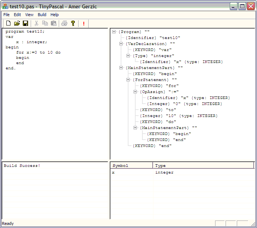The height and width of the screenshot is (228, 257).
Task: Maximize the TinyPascal window
Action: click(242, 7)
